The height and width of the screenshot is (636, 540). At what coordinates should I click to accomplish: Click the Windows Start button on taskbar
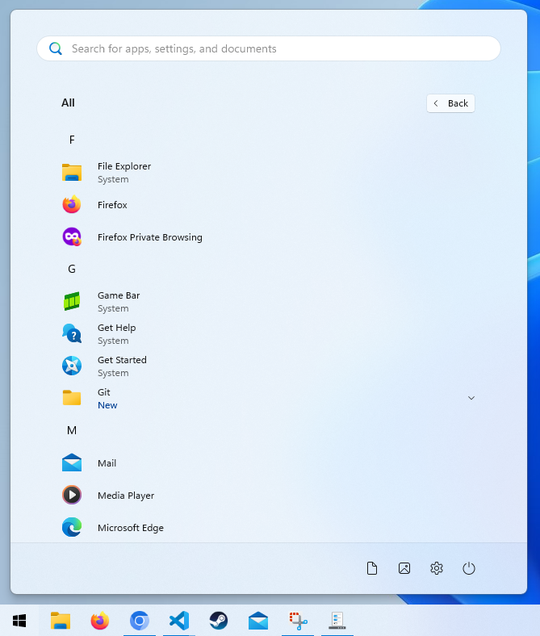pos(19,621)
